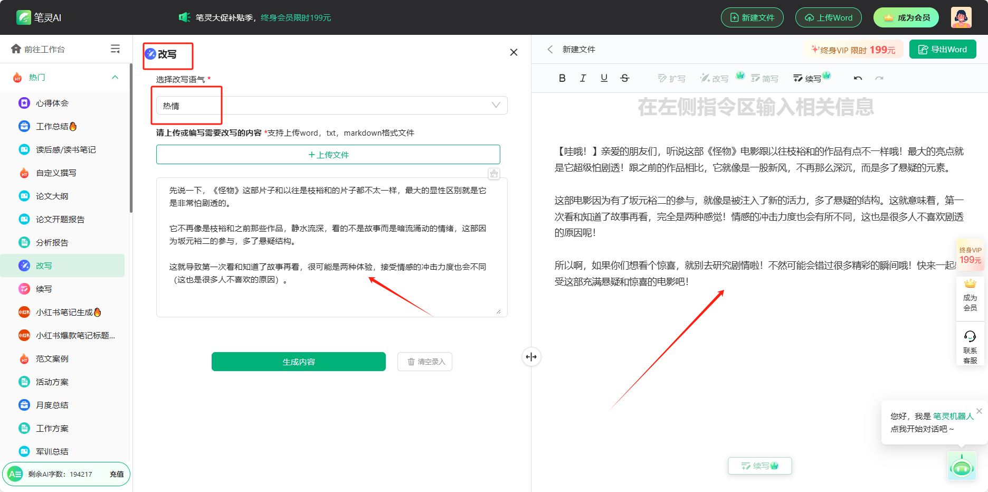Toggle strikethrough formatting
The width and height of the screenshot is (988, 492).
pyautogui.click(x=625, y=78)
